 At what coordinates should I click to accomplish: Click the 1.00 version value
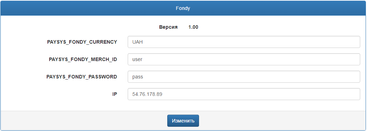pyautogui.click(x=193, y=27)
